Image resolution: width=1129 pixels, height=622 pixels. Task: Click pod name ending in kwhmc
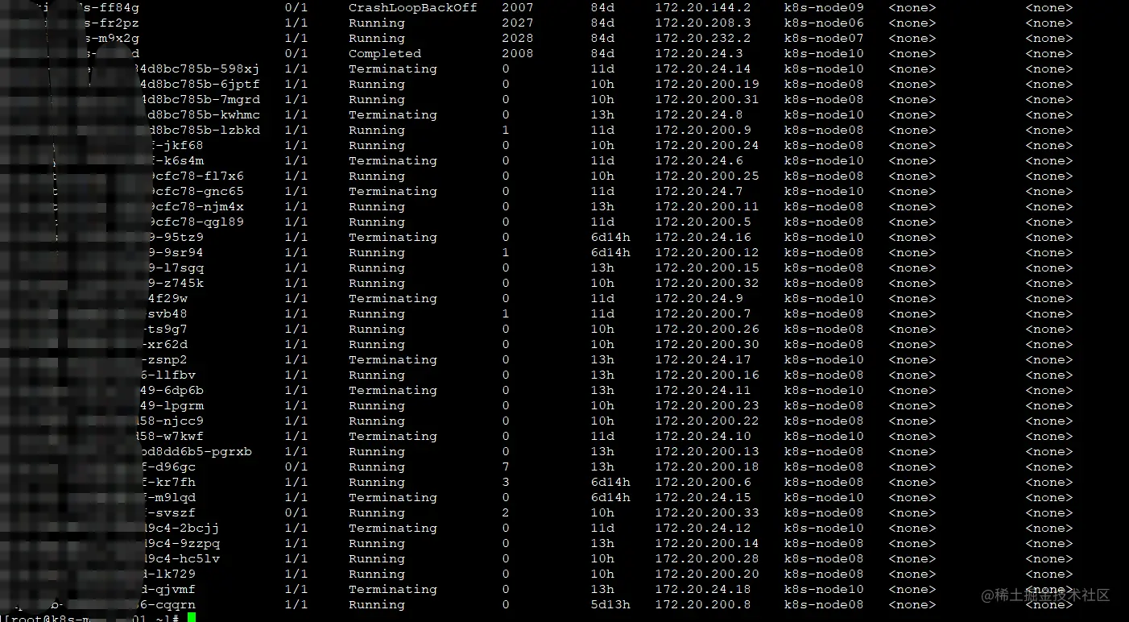[x=201, y=115]
